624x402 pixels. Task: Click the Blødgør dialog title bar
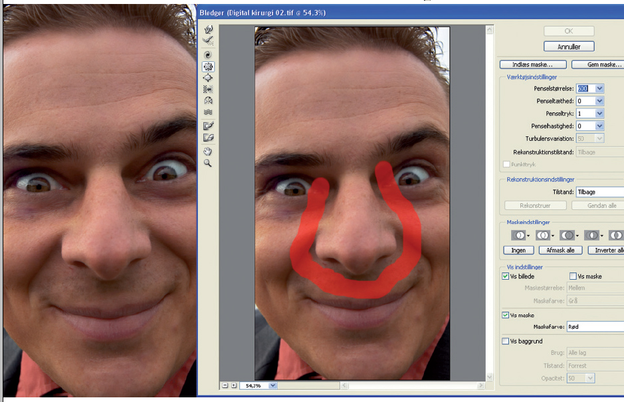click(411, 13)
